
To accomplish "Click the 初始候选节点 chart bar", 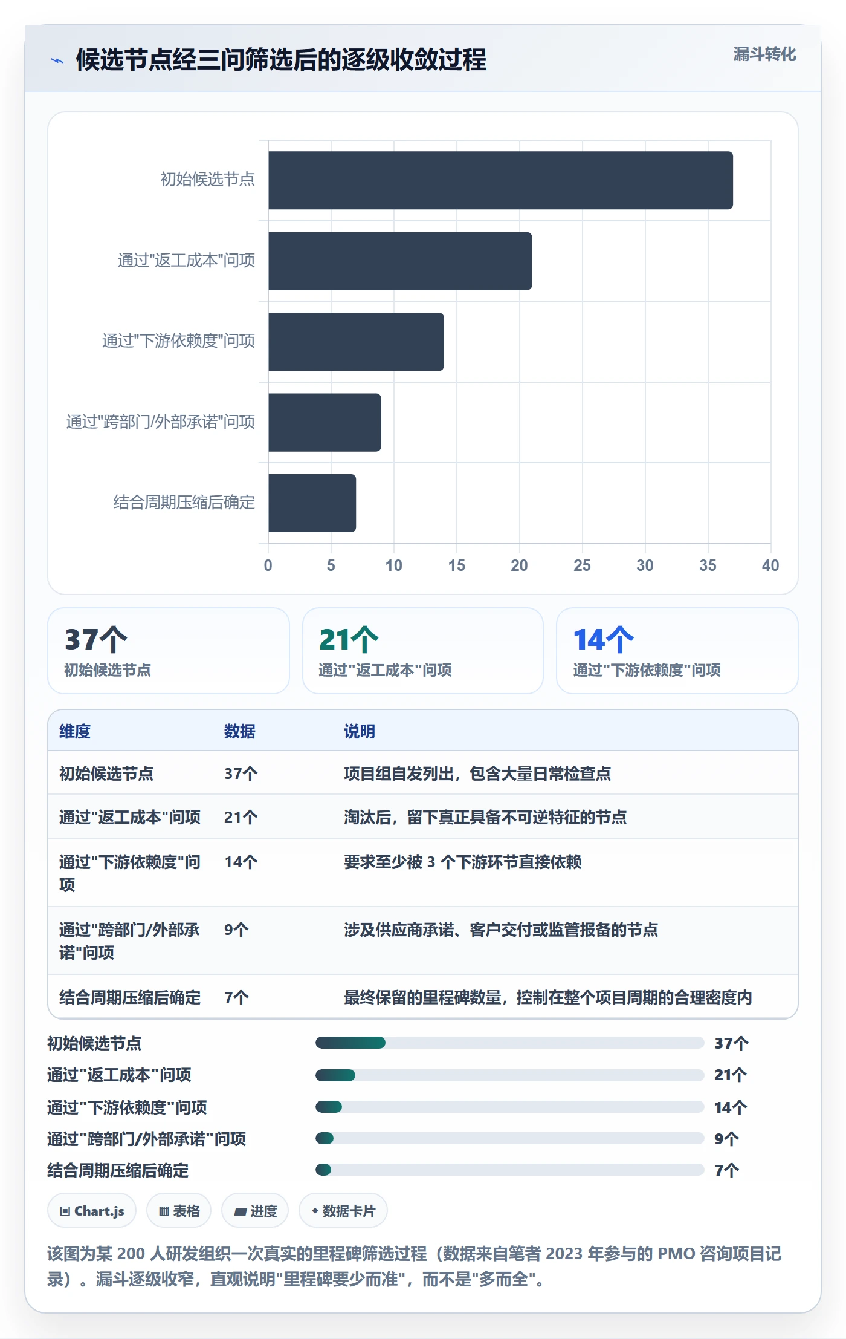I will tap(500, 180).
